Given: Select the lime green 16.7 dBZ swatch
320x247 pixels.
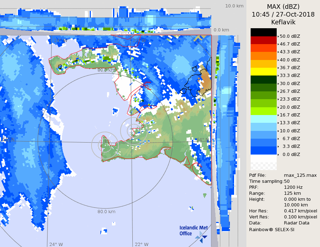Looking at the screenshot, I should tap(264, 111).
